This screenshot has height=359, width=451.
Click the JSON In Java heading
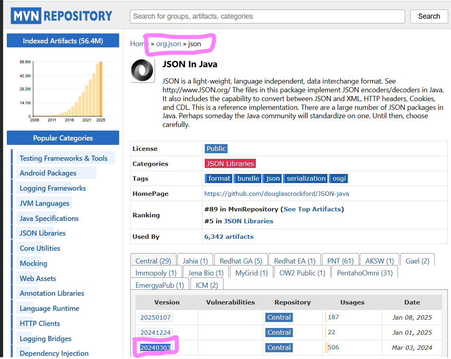(190, 64)
